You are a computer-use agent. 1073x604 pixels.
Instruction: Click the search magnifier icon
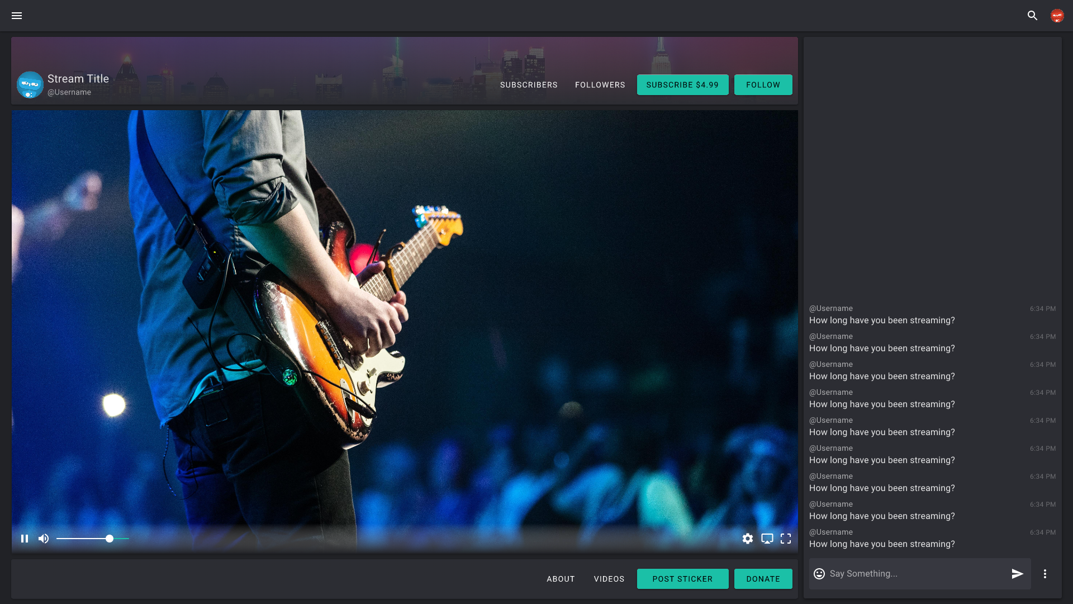[x=1032, y=16]
